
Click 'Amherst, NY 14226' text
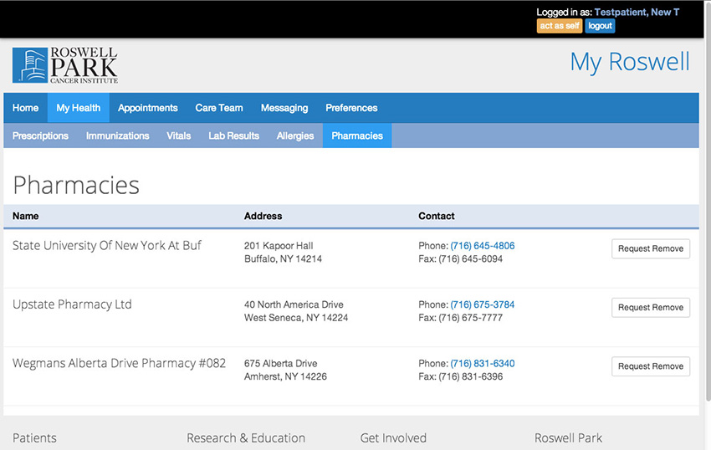285,376
